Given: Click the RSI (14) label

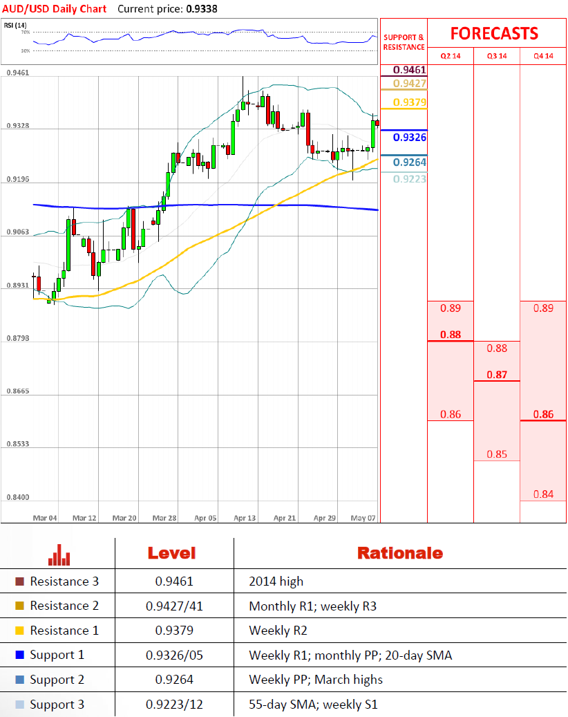Looking at the screenshot, I should point(15,25).
